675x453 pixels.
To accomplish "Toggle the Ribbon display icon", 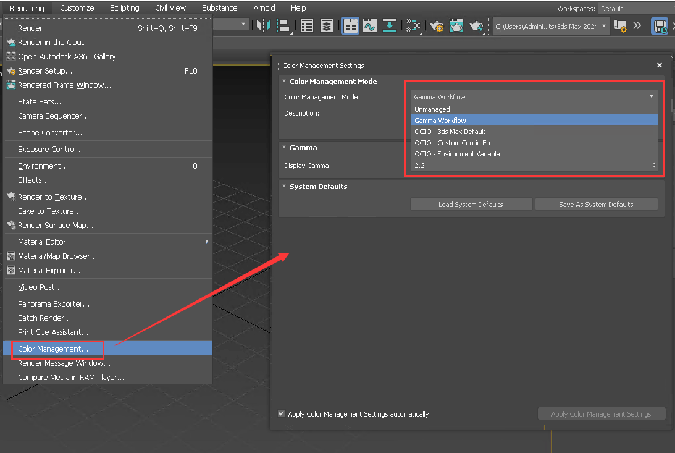I will pos(351,25).
